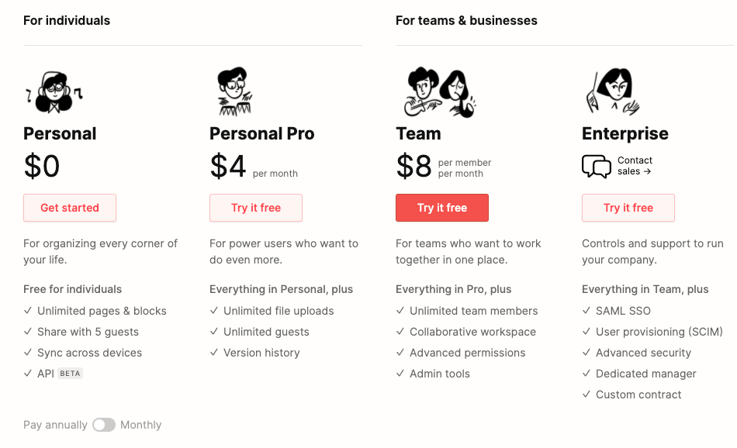Click the checkmark beside Unlimited pages & blocks
Screen dimensions: 737x448
[28, 310]
